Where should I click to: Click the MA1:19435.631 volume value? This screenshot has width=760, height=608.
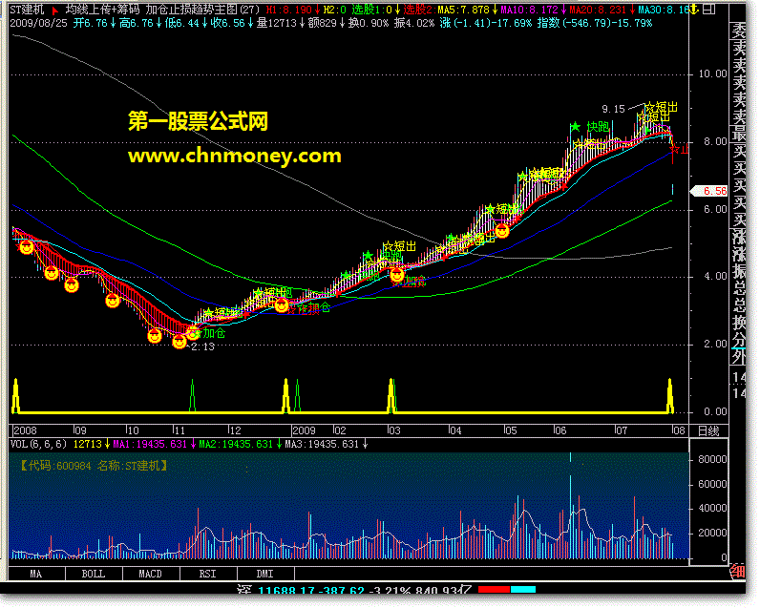tap(150, 444)
